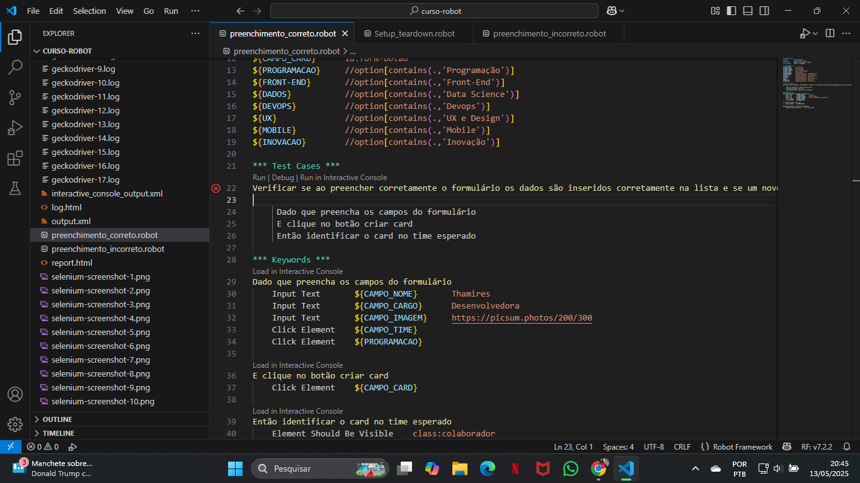Click Run in Interactive Console link
Screen dimensions: 860x483
coord(343,178)
